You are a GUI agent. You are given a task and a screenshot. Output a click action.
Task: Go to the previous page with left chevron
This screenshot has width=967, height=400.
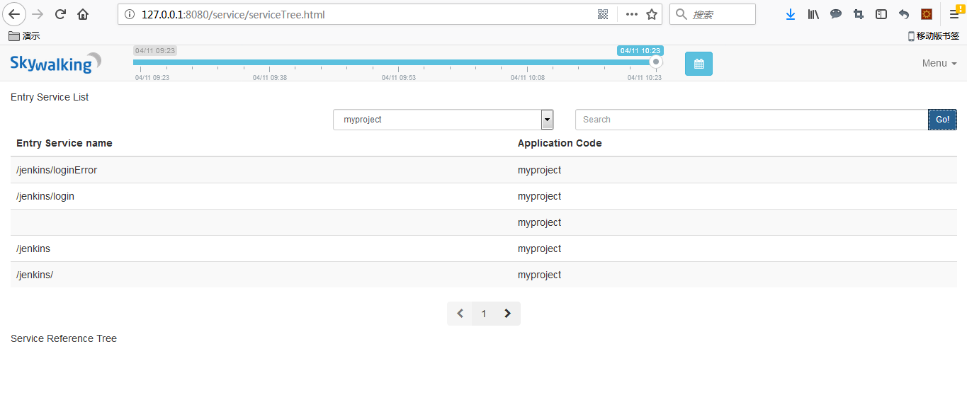[x=460, y=314]
